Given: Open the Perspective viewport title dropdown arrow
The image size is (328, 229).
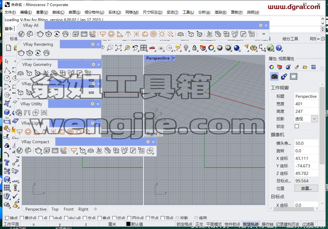Looking at the screenshot, I should coord(173,58).
